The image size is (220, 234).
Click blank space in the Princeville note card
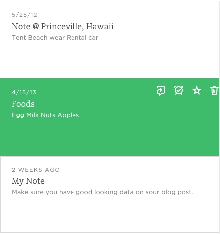109,59
